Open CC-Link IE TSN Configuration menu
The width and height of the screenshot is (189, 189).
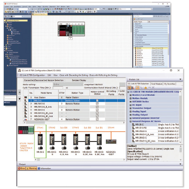(32, 75)
